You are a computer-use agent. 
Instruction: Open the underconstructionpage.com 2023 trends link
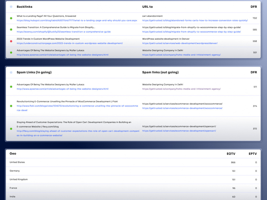tap(70, 43)
